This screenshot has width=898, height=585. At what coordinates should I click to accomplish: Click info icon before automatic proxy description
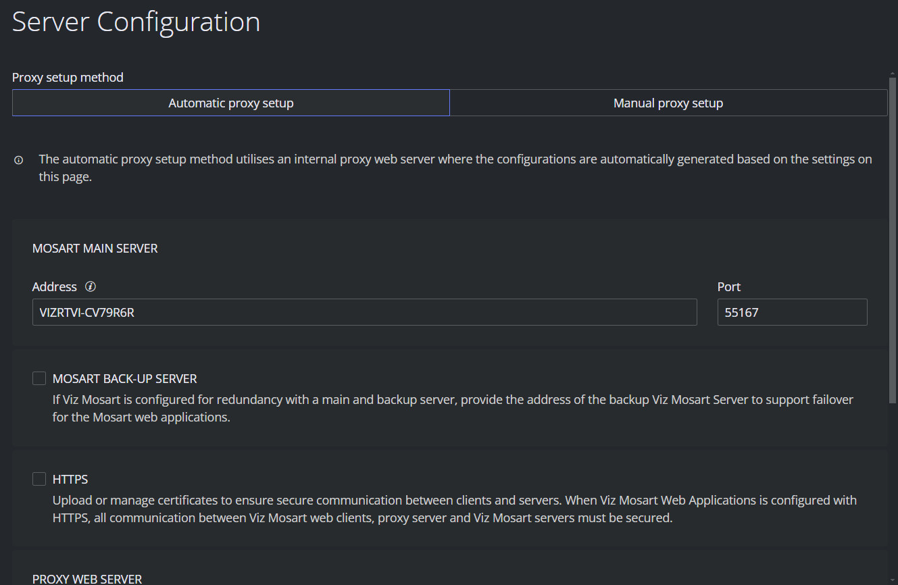[x=19, y=161]
